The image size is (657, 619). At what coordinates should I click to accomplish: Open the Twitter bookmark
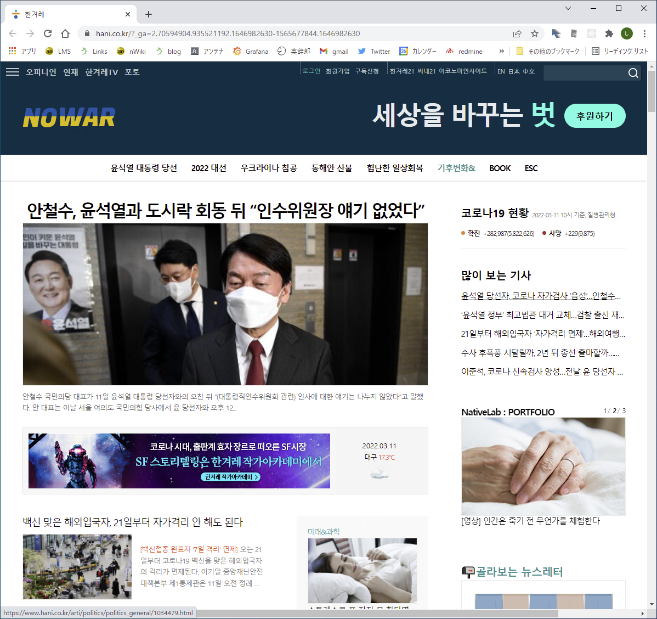pos(374,51)
